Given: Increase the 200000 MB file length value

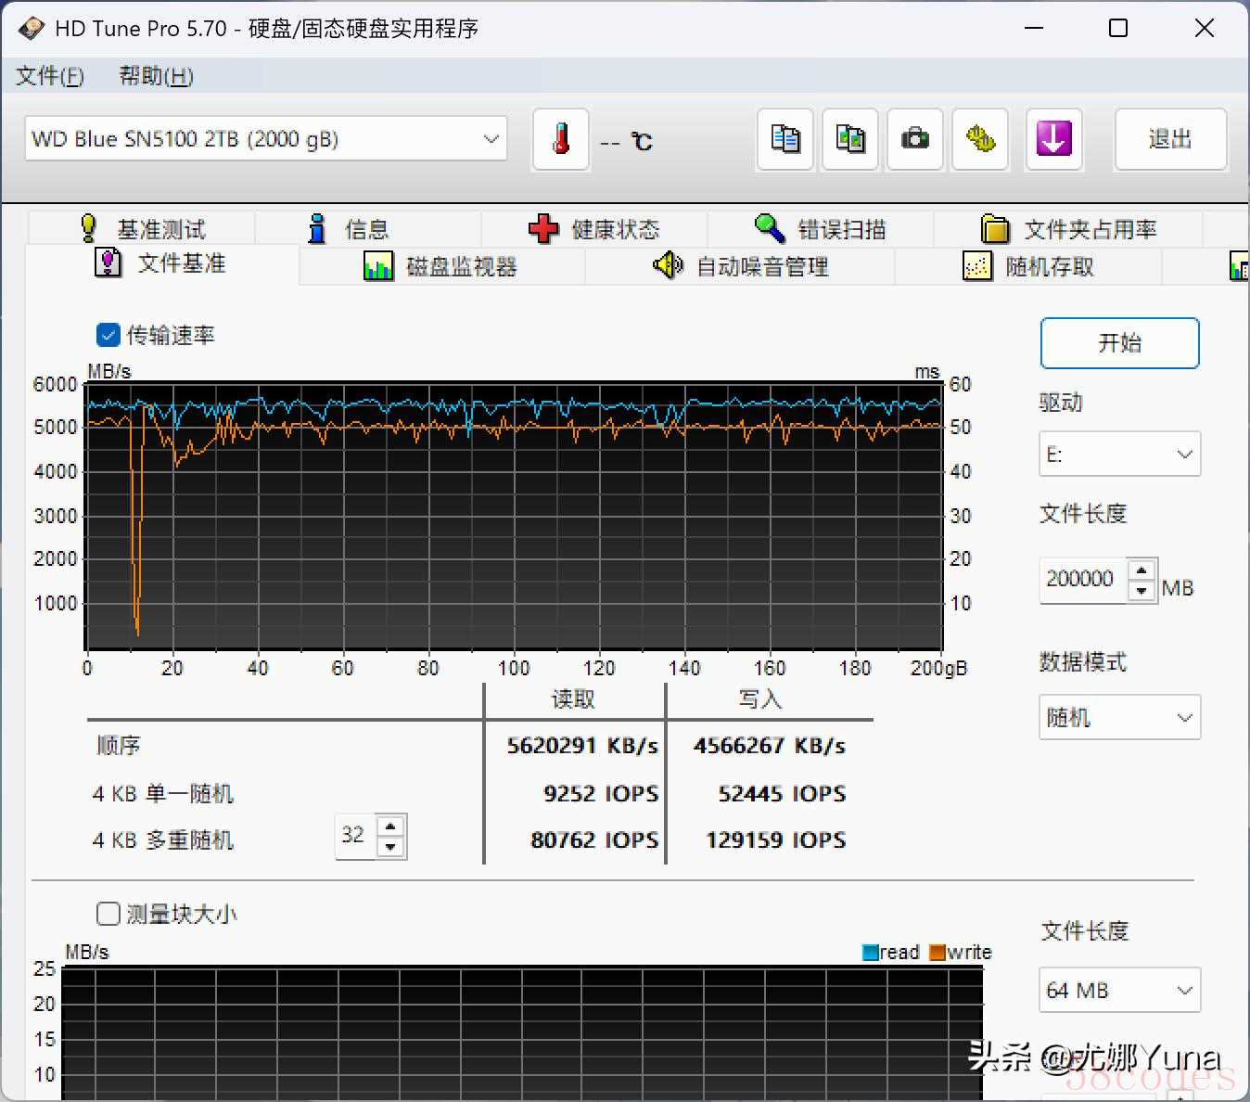Looking at the screenshot, I should coord(1142,570).
